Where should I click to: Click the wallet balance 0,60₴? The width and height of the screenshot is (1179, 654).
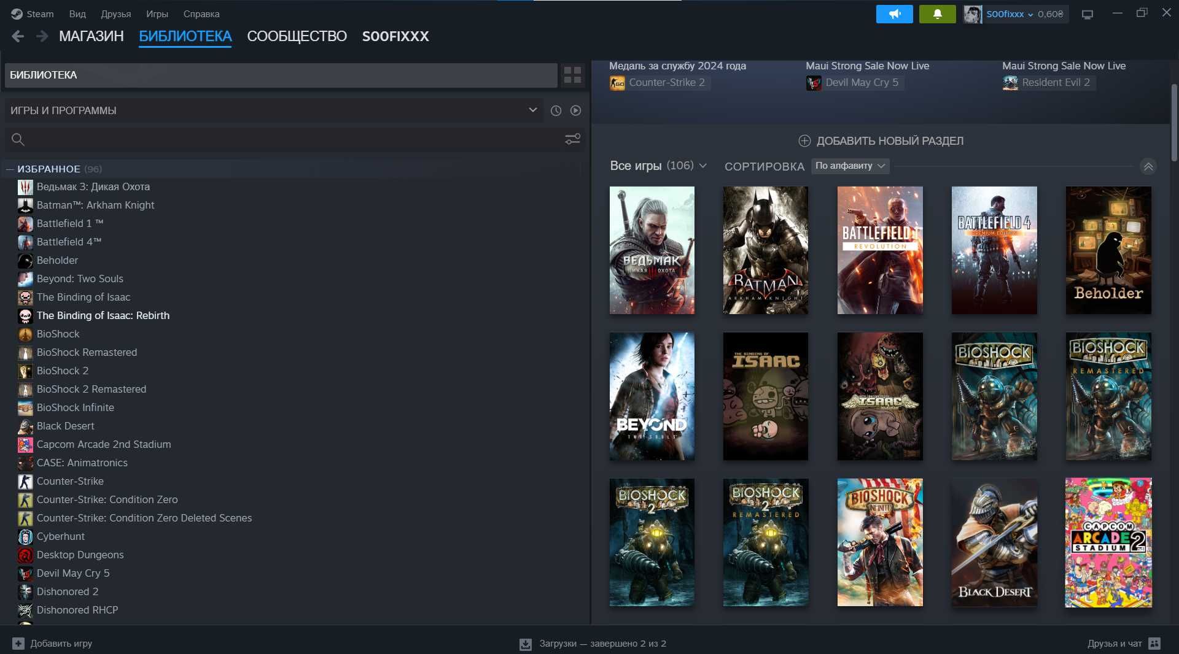1051,14
